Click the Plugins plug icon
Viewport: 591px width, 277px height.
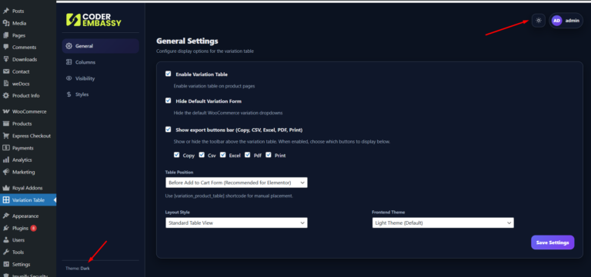(6, 228)
